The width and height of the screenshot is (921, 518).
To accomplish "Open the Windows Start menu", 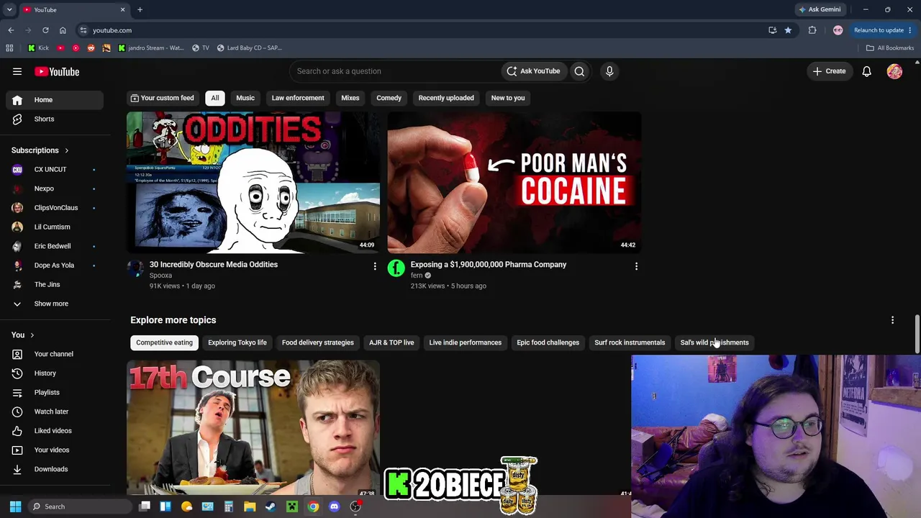I will pyautogui.click(x=15, y=506).
